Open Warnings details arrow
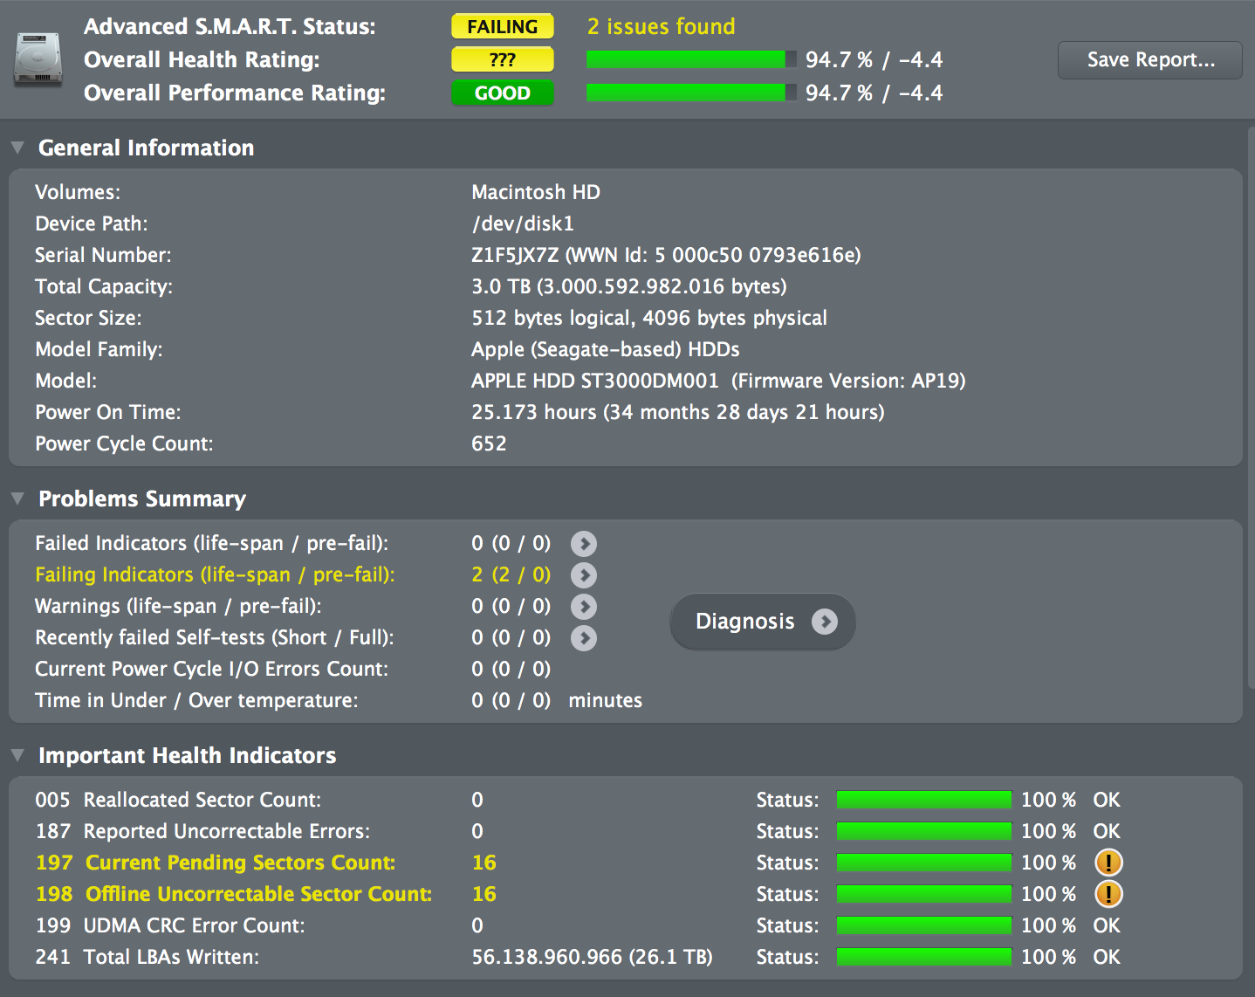The image size is (1255, 997). pos(584,607)
